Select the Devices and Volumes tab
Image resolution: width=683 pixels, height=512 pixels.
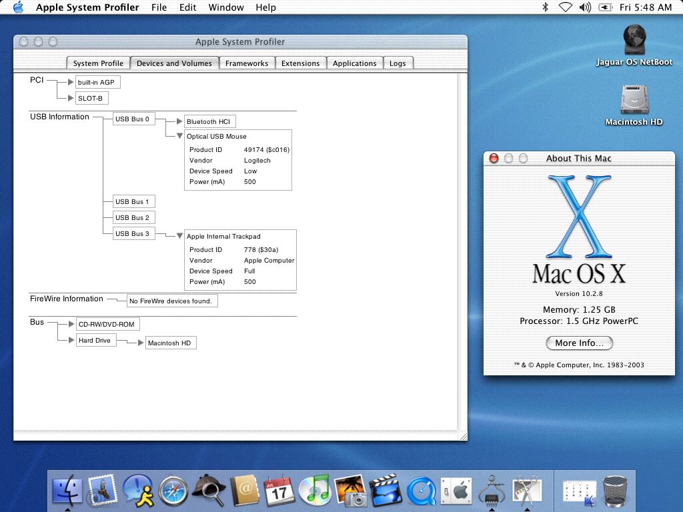pyautogui.click(x=174, y=63)
